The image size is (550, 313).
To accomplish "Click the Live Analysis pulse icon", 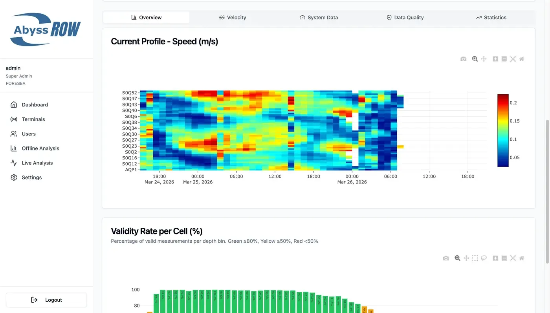I will click(x=14, y=163).
